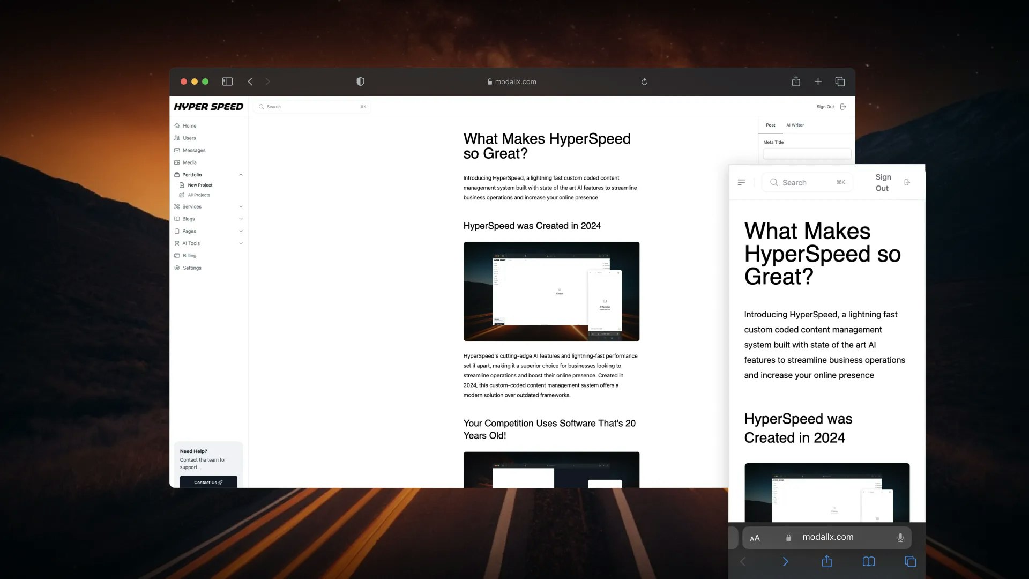Tap modallx.com in mobile address bar
Image resolution: width=1029 pixels, height=579 pixels.
828,537
